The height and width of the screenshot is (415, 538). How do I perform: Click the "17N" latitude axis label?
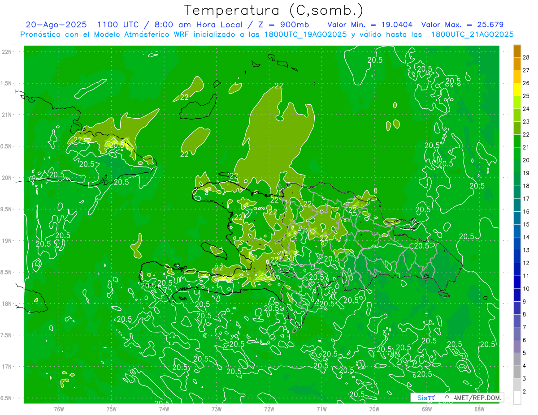7,367
